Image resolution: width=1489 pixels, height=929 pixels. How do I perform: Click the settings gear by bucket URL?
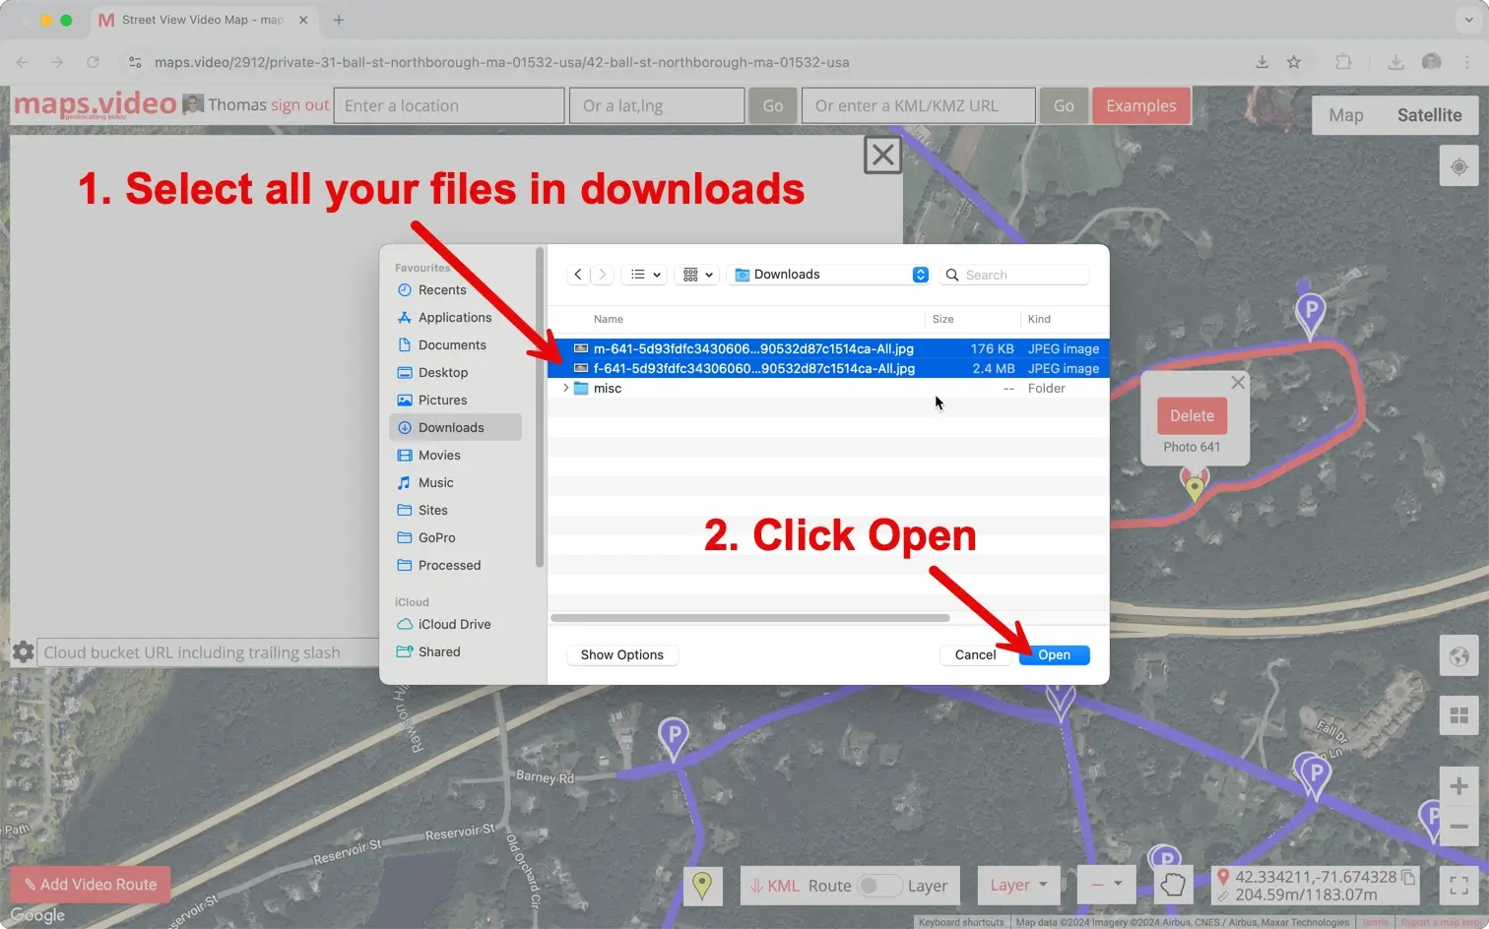[x=24, y=651]
